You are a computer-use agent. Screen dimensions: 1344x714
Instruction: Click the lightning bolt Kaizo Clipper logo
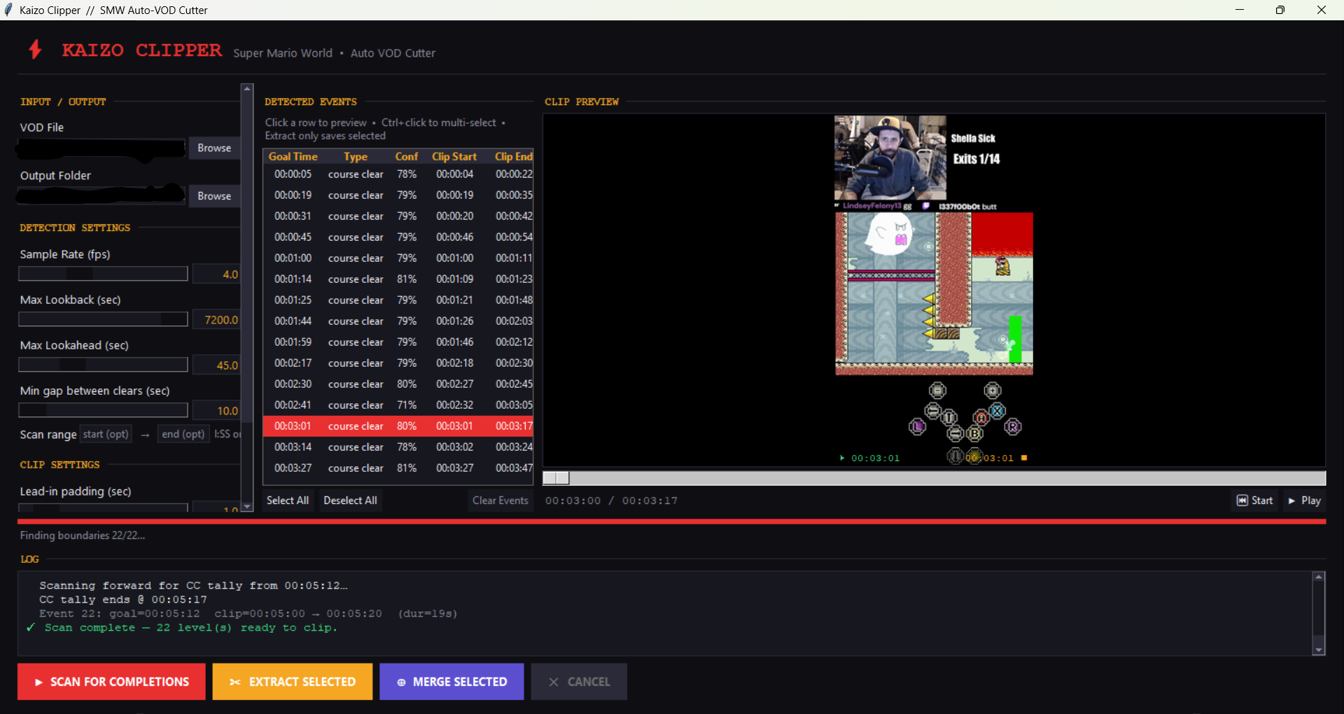(x=35, y=50)
